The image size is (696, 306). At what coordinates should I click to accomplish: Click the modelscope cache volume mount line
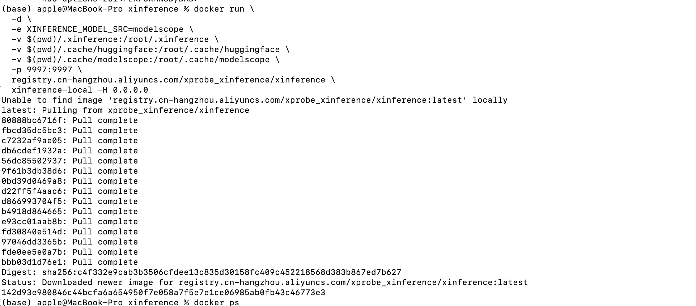coord(145,60)
